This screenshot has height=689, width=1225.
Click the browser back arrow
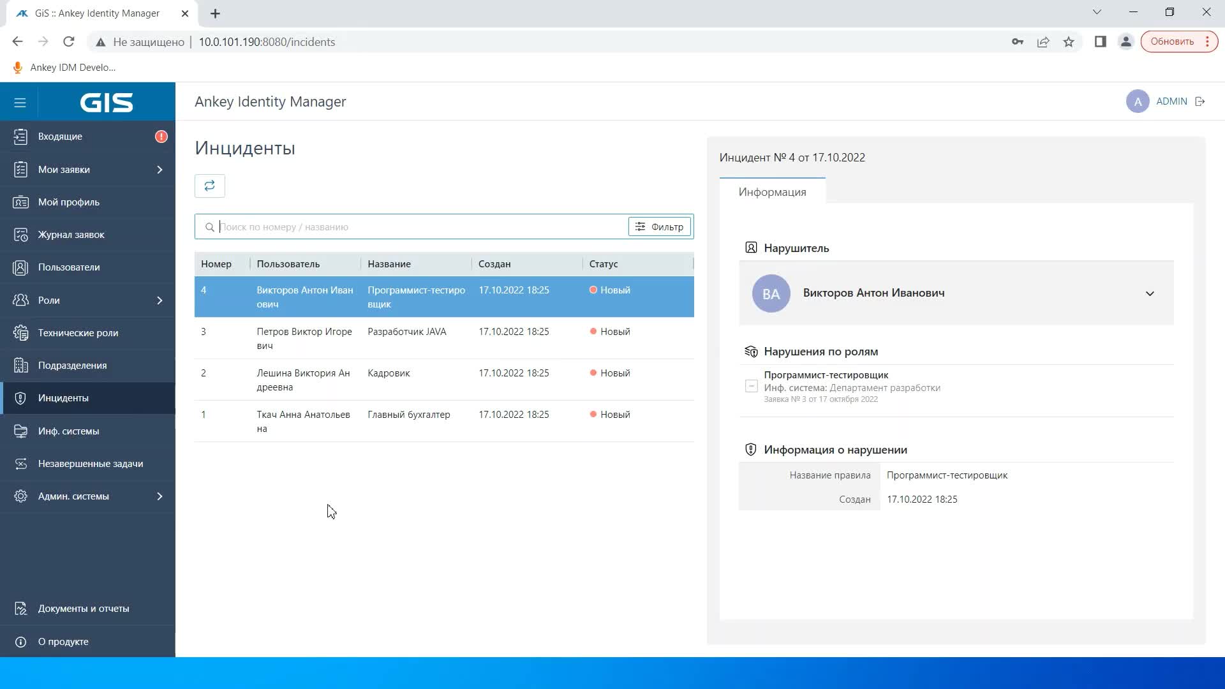[x=17, y=41]
